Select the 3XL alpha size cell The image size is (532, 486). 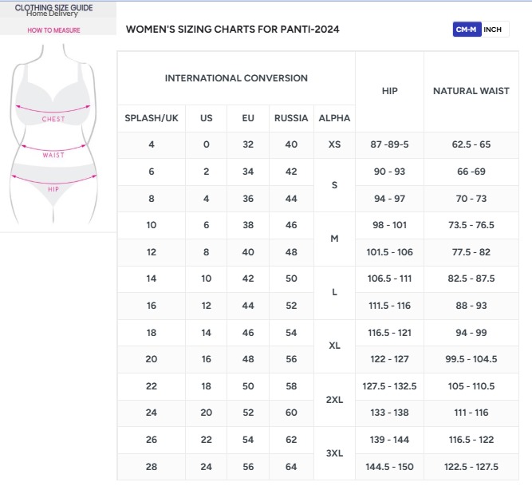[334, 453]
